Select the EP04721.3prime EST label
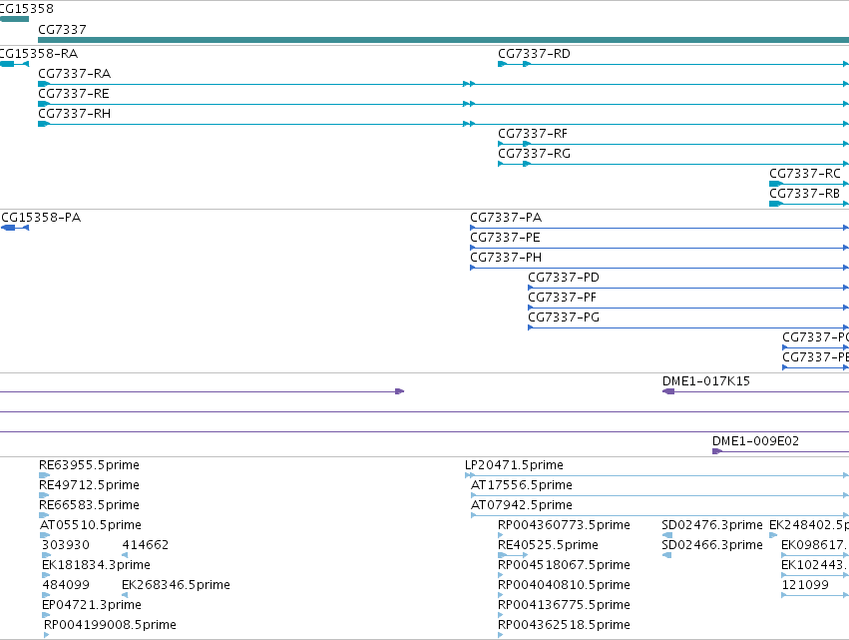849x640 pixels. click(x=92, y=605)
